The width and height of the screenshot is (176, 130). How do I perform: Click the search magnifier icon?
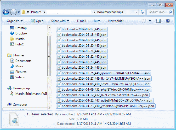tap(171, 12)
